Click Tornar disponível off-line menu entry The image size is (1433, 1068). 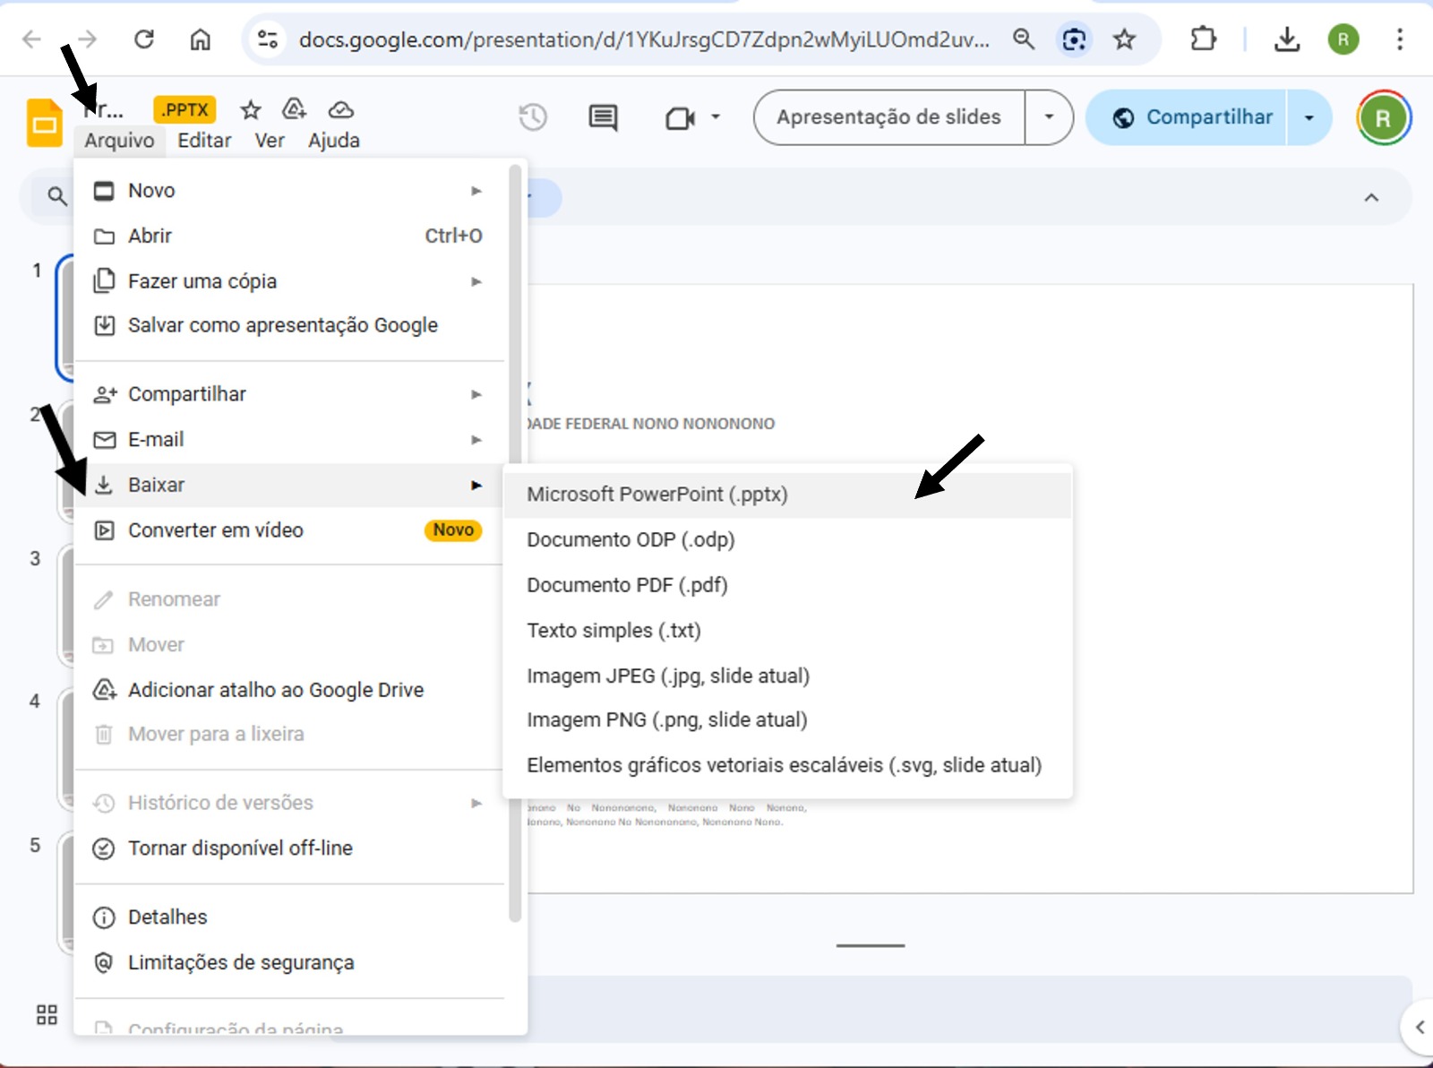pos(240,848)
